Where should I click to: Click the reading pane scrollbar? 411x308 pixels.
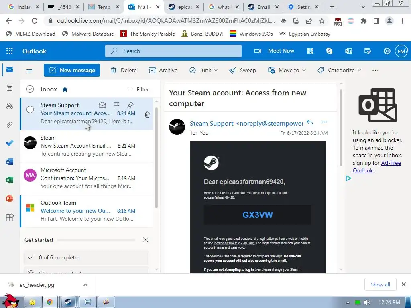(x=341, y=128)
